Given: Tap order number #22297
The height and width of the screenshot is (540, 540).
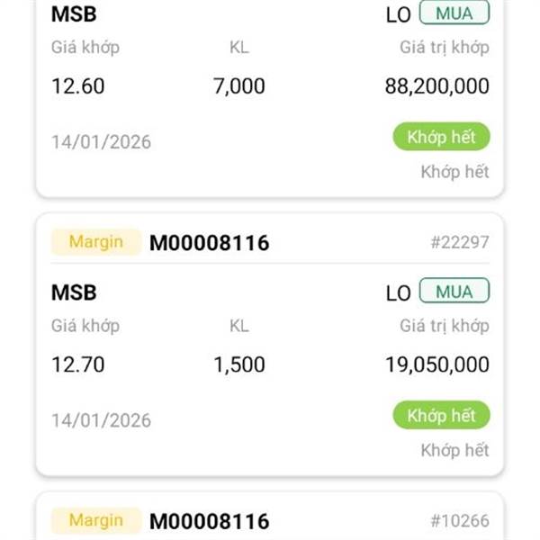Looking at the screenshot, I should (460, 242).
